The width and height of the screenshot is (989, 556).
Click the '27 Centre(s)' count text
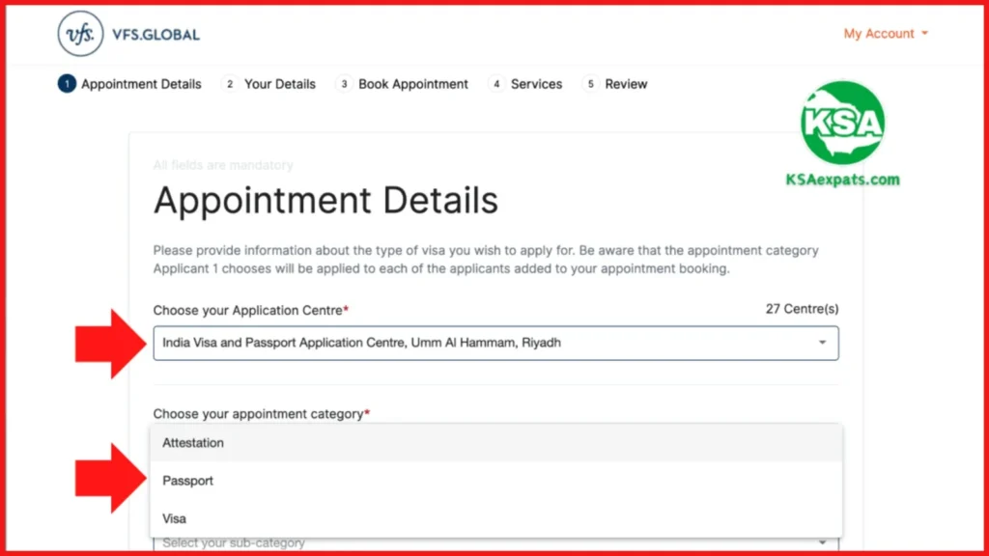point(802,309)
